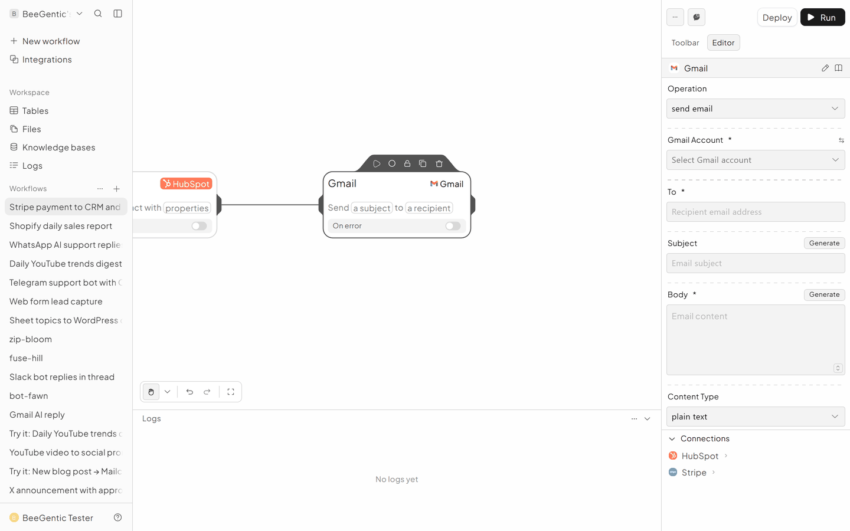Open Gmail AI reply workflow
Viewport: 850px width, 531px height.
(66, 415)
